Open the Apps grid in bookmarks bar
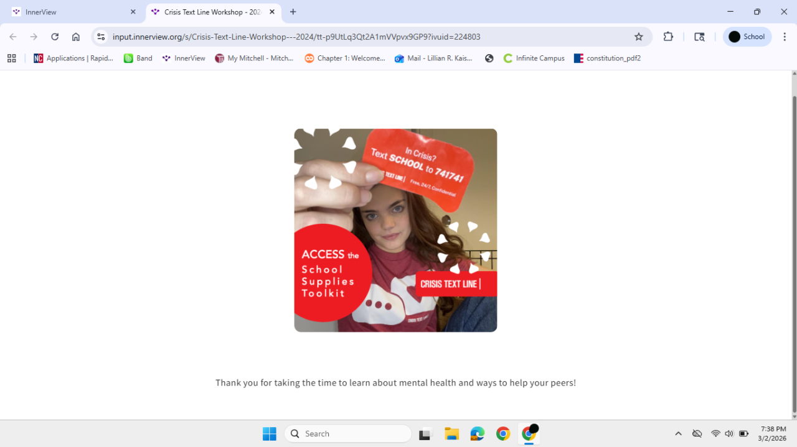The height and width of the screenshot is (447, 797). point(11,58)
